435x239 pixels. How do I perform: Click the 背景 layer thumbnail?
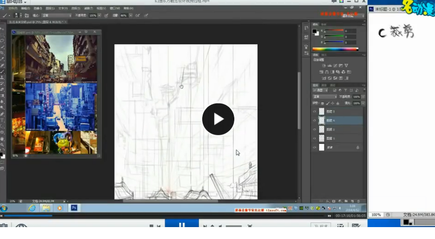321,147
